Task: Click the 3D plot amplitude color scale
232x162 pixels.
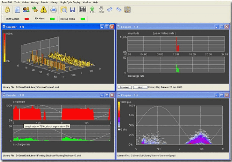Action: point(5,47)
